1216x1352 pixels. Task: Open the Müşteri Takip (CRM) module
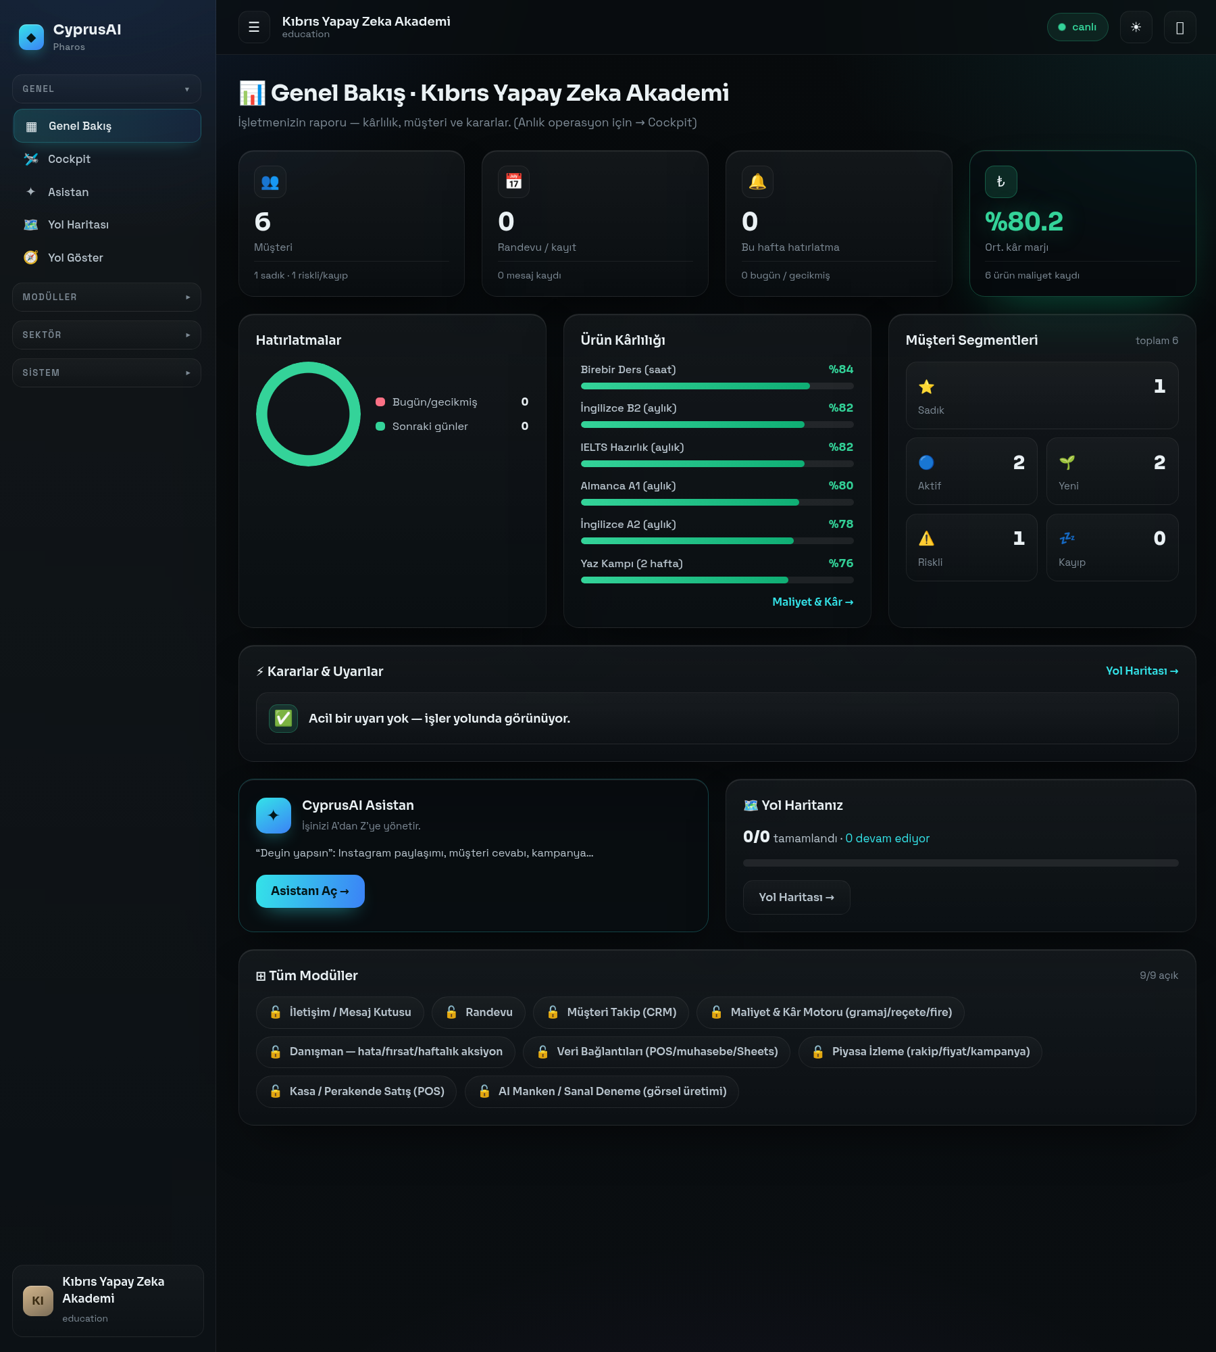[x=611, y=1012]
